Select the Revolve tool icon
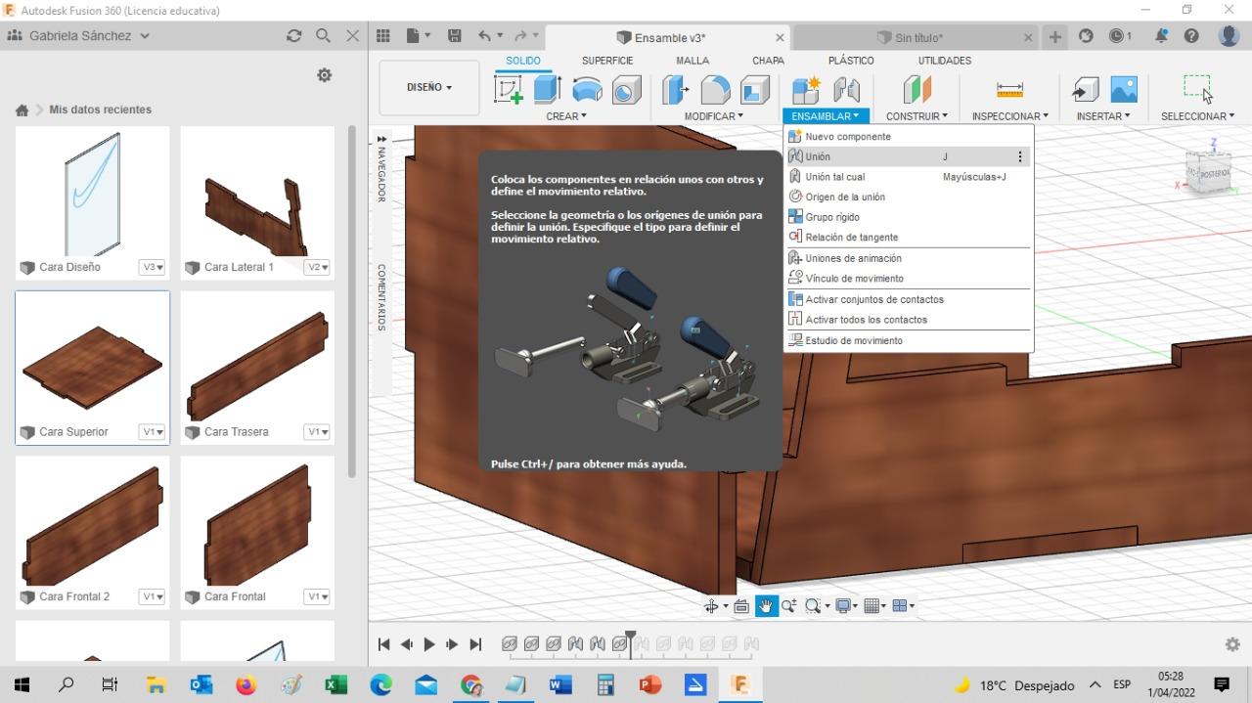1252x703 pixels. pyautogui.click(x=587, y=90)
